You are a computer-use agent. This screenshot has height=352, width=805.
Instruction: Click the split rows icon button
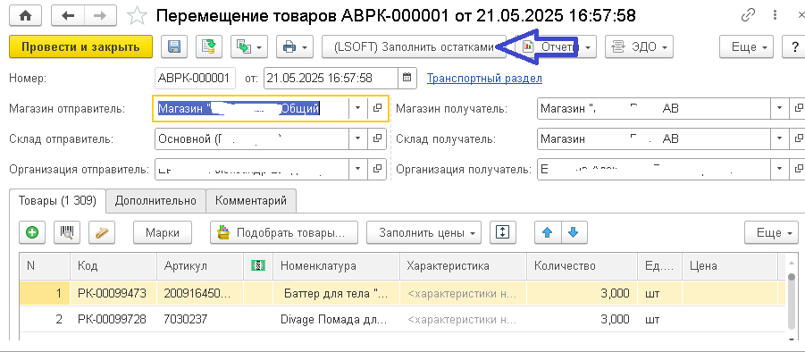point(503,232)
